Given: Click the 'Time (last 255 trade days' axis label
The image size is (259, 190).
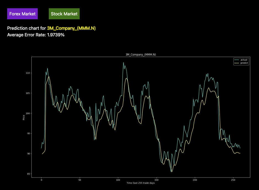Looking at the screenshot, I should 141,183.
